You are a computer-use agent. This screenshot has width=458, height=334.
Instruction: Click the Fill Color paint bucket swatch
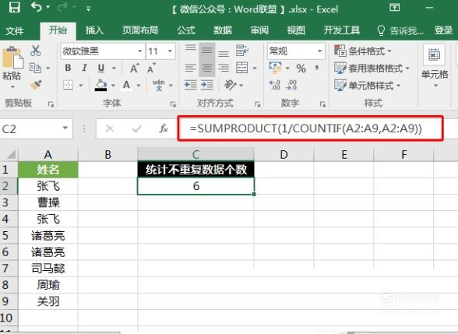pyautogui.click(x=100, y=86)
